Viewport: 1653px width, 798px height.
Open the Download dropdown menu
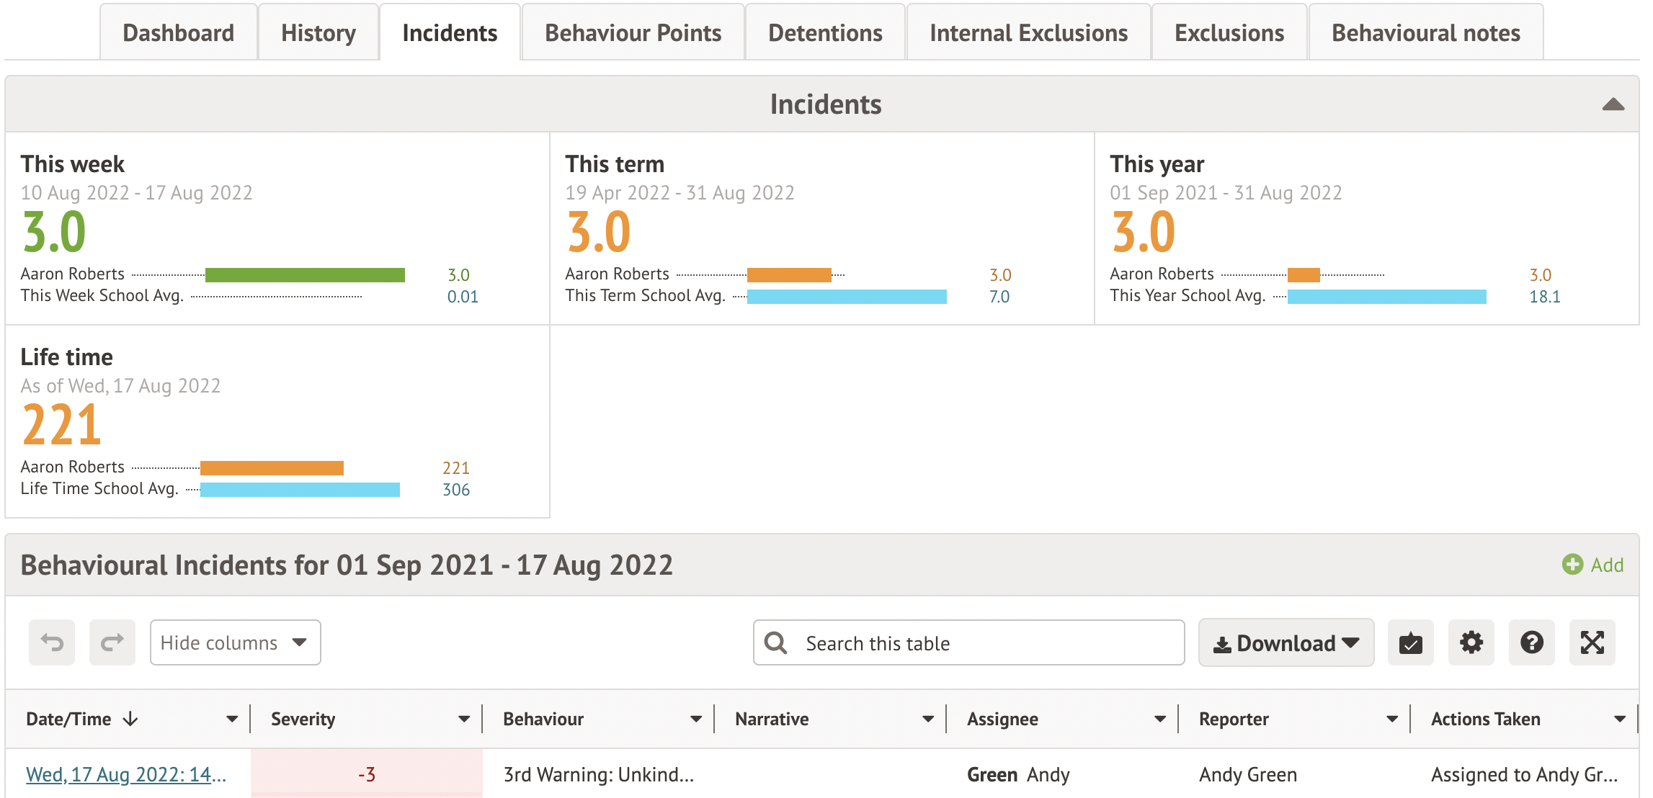click(1286, 642)
